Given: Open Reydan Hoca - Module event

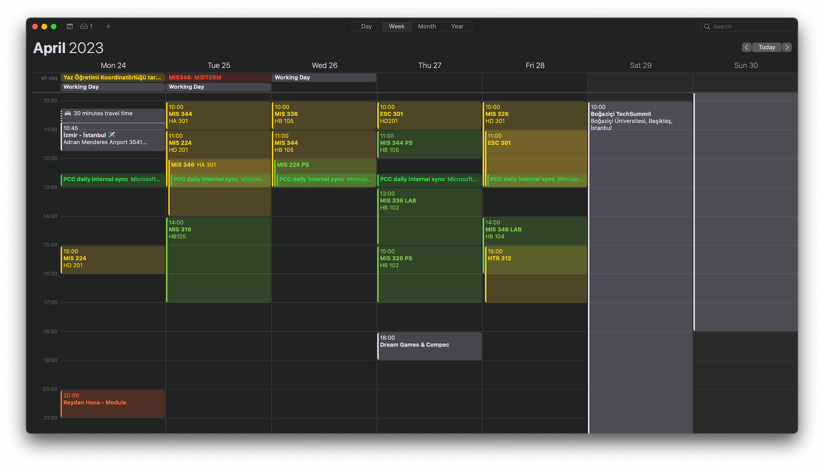Looking at the screenshot, I should click(113, 404).
